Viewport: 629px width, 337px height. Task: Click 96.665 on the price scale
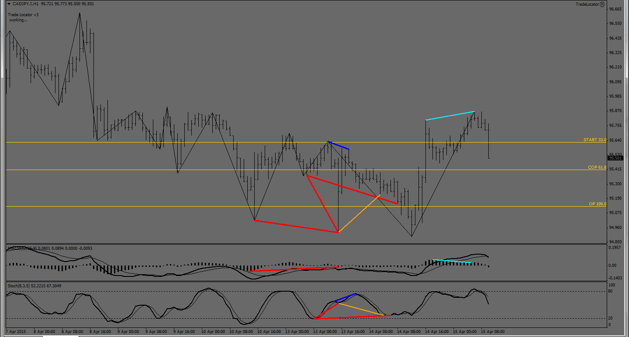(x=615, y=9)
